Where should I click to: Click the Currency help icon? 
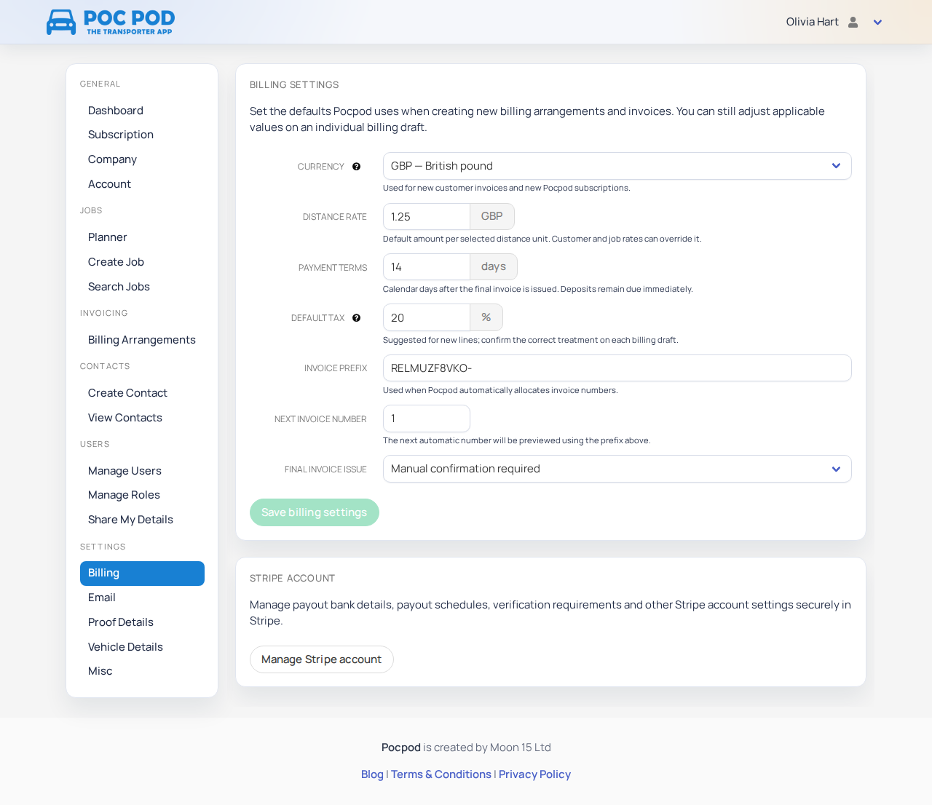click(x=357, y=167)
